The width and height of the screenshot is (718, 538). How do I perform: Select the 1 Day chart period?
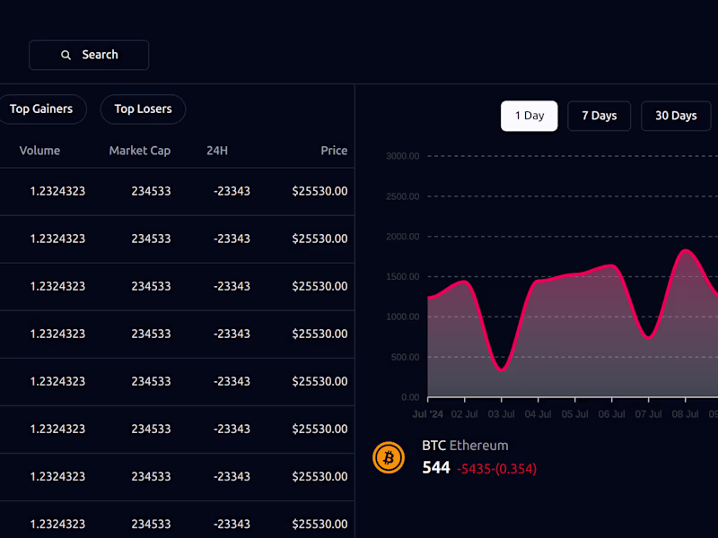(x=529, y=116)
